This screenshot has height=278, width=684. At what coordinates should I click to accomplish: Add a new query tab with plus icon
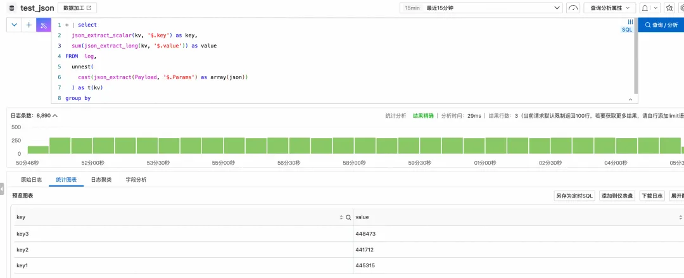28,25
